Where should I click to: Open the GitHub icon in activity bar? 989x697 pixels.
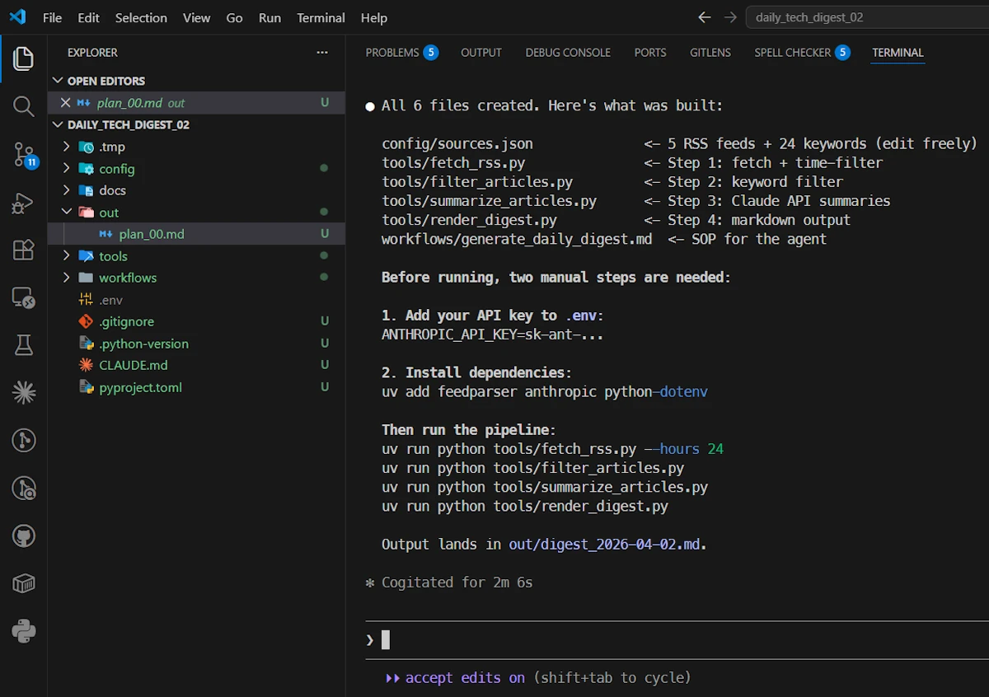point(23,536)
